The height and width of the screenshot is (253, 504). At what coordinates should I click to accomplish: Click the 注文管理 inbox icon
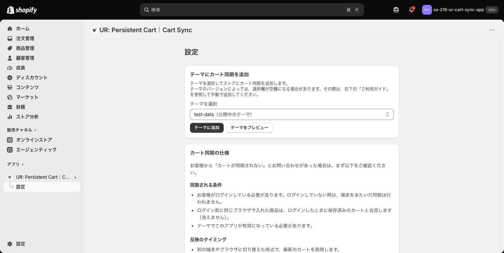tap(10, 38)
